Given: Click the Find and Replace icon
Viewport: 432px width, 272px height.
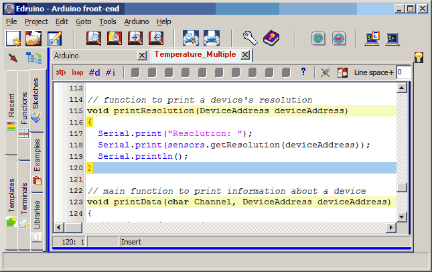Looking at the screenshot, I should 115,38.
